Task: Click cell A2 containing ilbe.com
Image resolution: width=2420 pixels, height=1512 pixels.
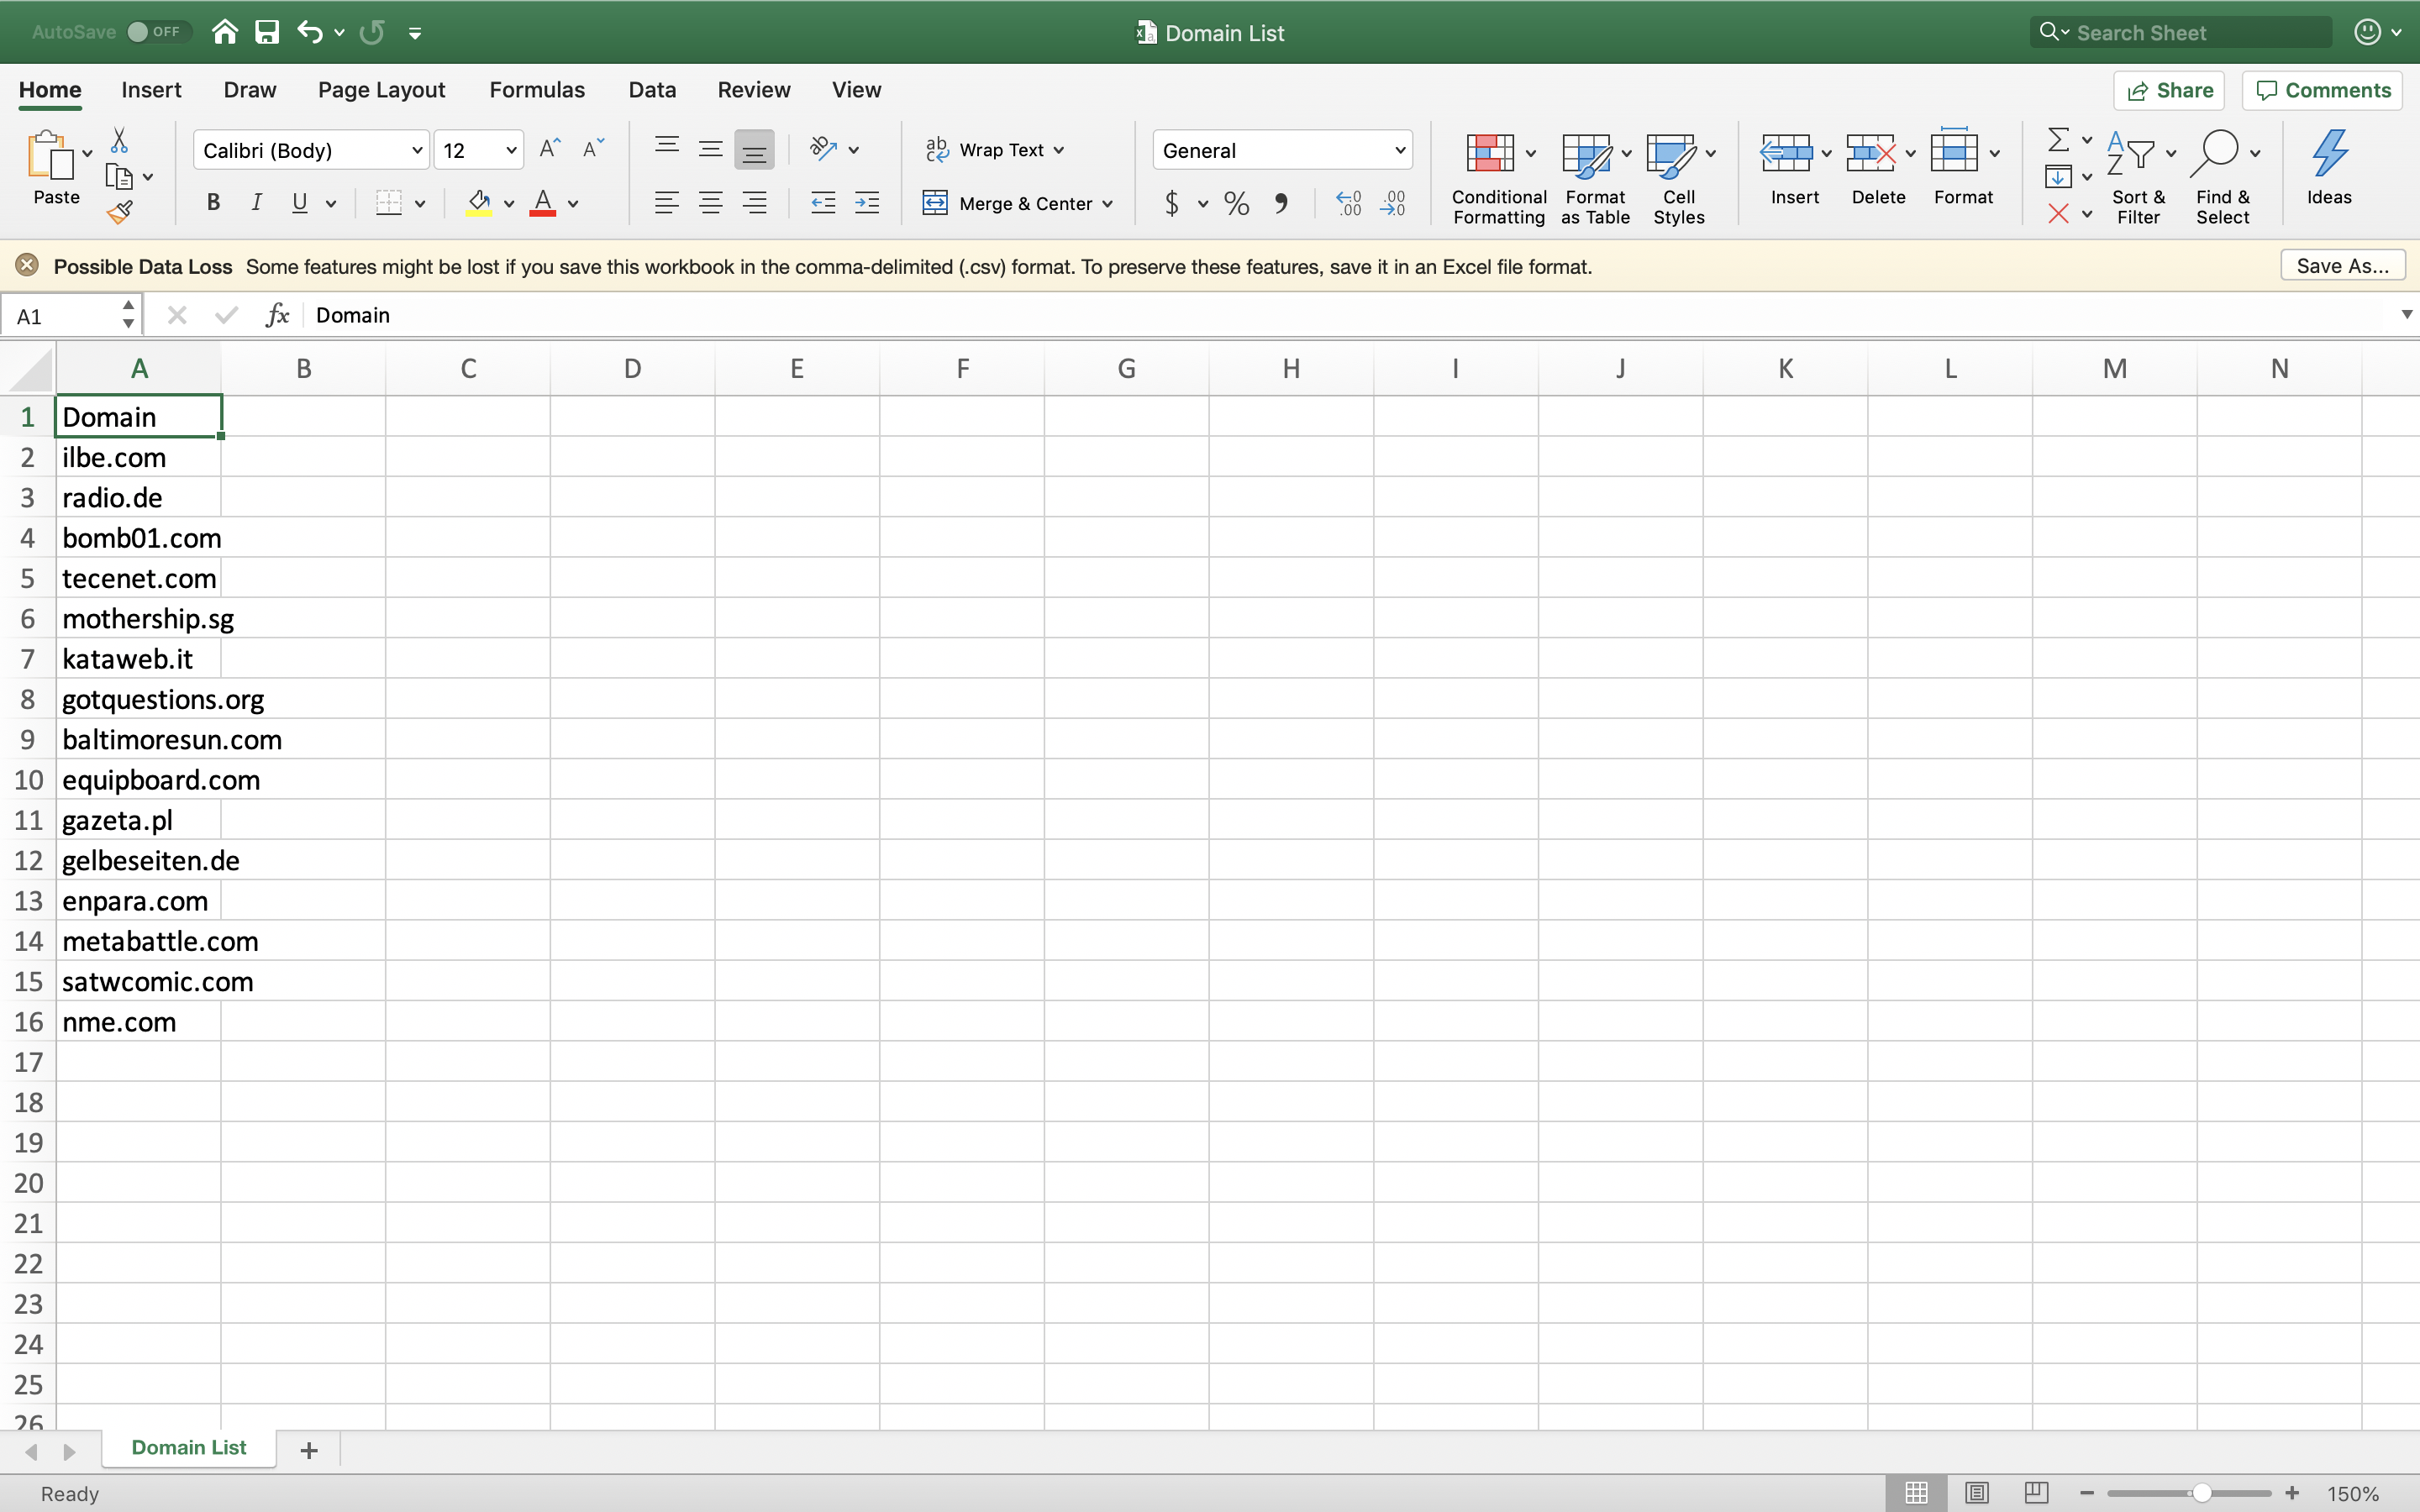Action: (x=138, y=456)
